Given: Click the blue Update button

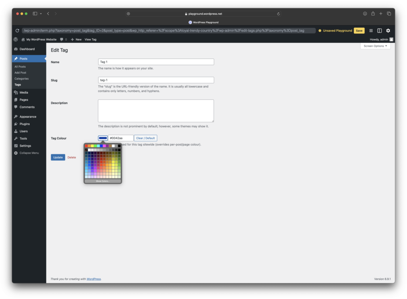Looking at the screenshot, I should tap(58, 157).
